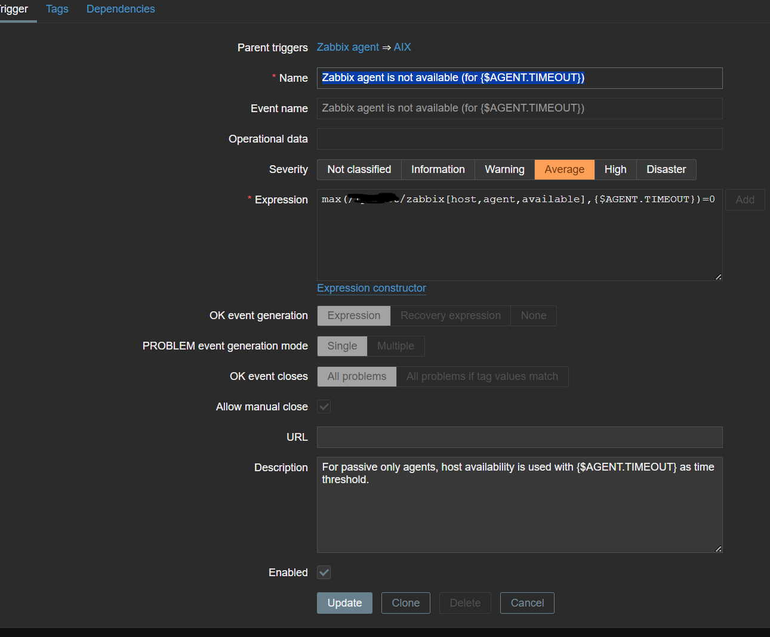Switch to the Trigger tab
This screenshot has height=637, width=770.
14,9
